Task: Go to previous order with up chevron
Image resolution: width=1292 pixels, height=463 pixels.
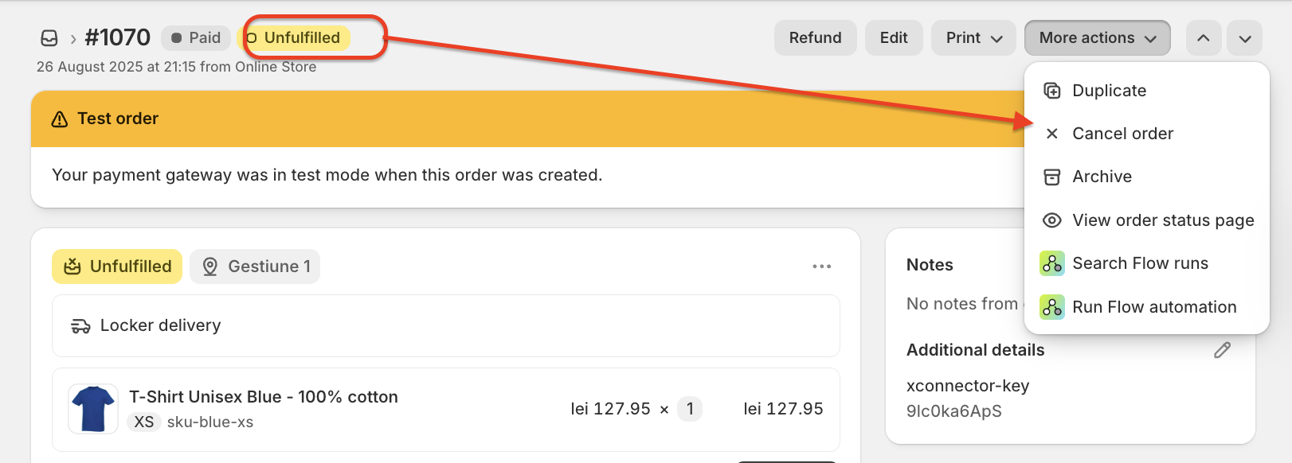Action: 1203,38
